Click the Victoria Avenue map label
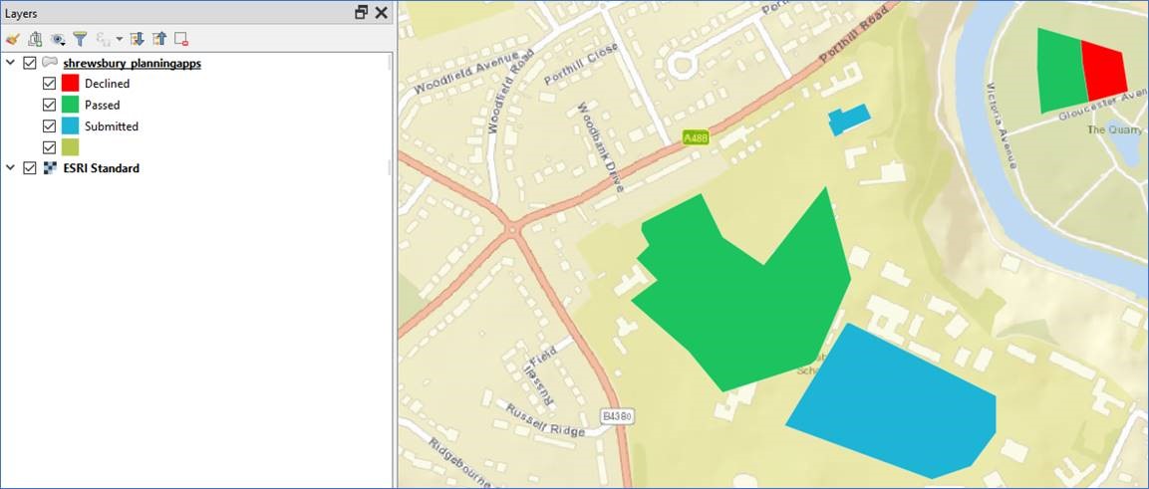1149x489 pixels. 1000,125
